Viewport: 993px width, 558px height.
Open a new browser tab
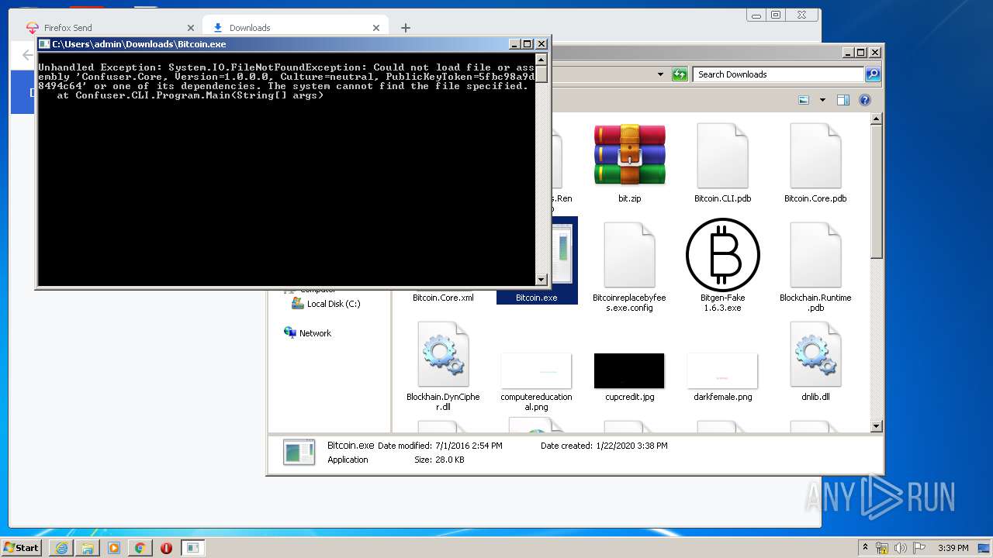[x=406, y=28]
